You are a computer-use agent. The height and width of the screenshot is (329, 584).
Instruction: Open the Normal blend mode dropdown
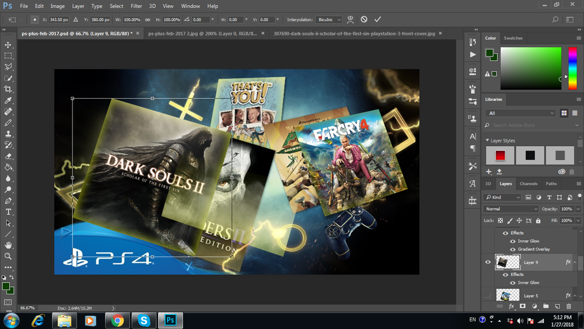click(511, 209)
